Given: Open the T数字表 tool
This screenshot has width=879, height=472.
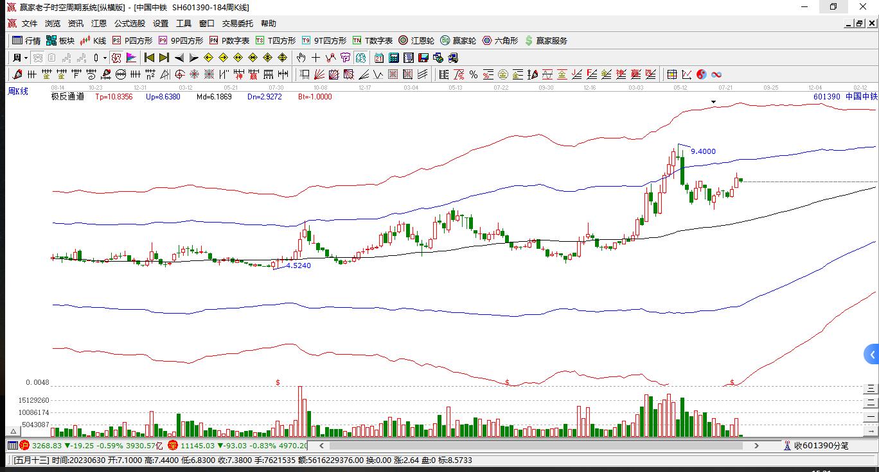Looking at the screenshot, I should tap(373, 40).
